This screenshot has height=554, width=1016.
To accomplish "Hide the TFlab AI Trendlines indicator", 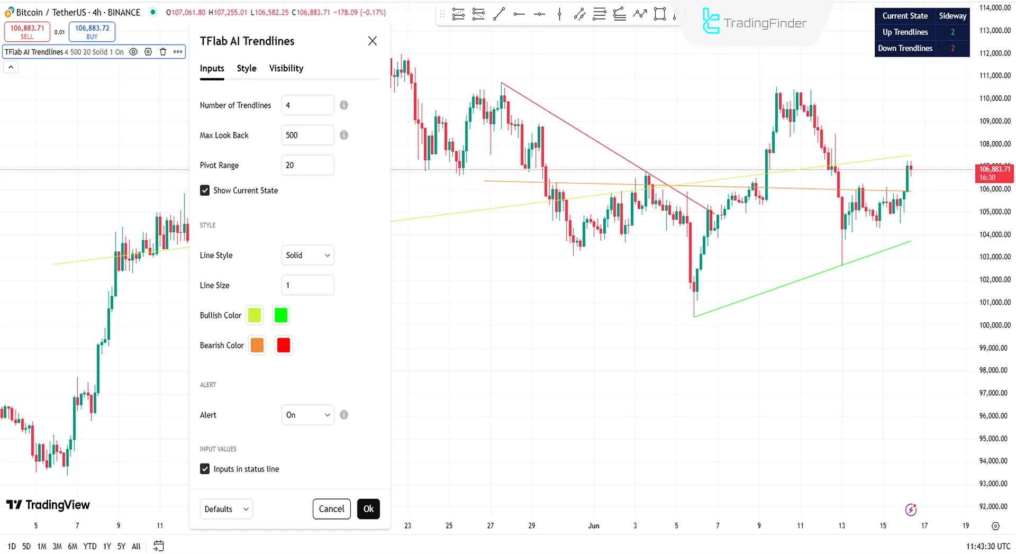I will click(x=133, y=52).
